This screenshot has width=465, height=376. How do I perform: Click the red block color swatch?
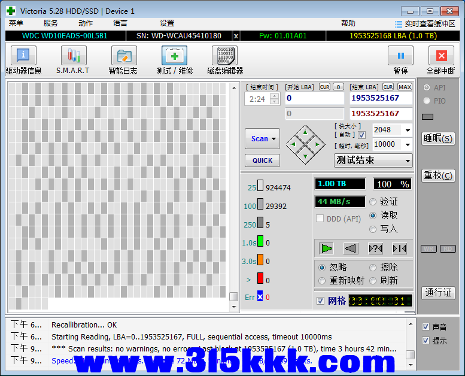click(260, 278)
